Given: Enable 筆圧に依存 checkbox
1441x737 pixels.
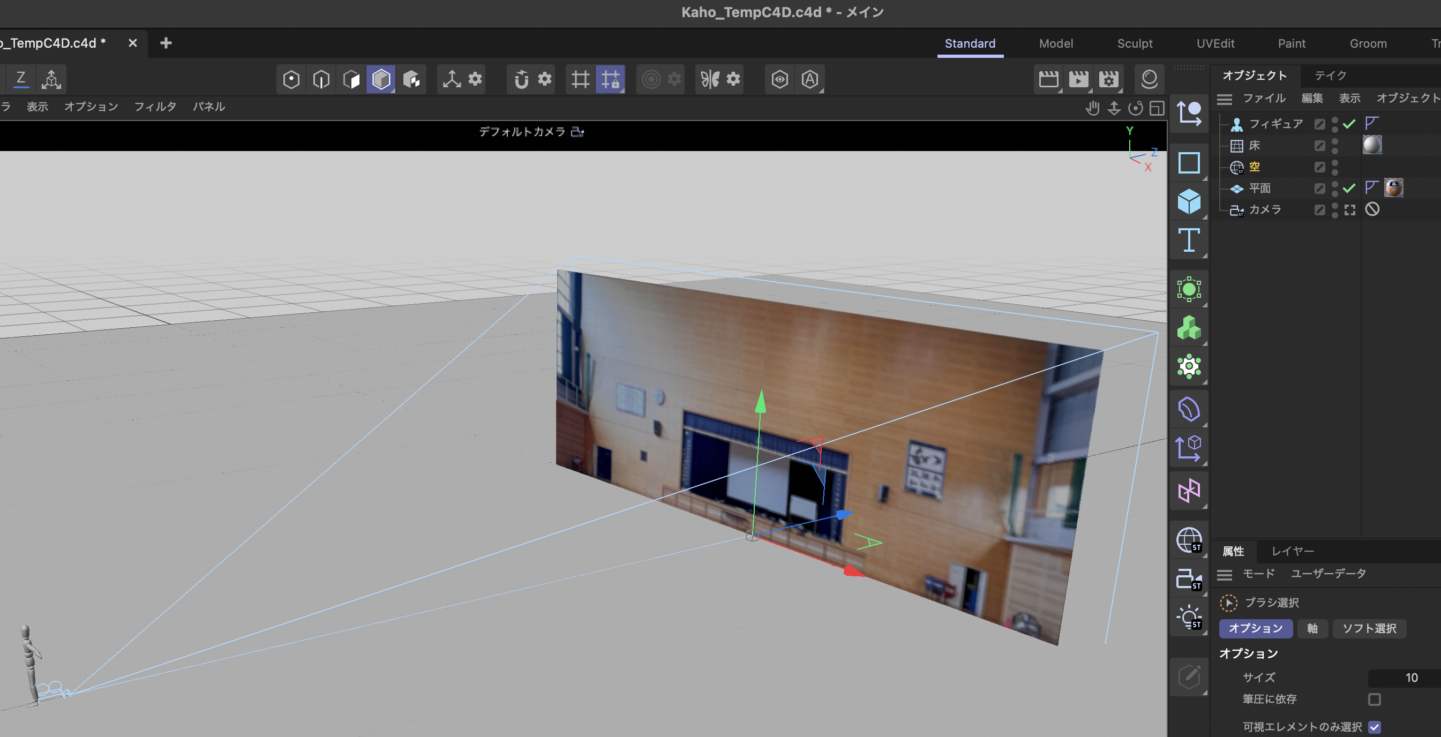Looking at the screenshot, I should 1374,699.
